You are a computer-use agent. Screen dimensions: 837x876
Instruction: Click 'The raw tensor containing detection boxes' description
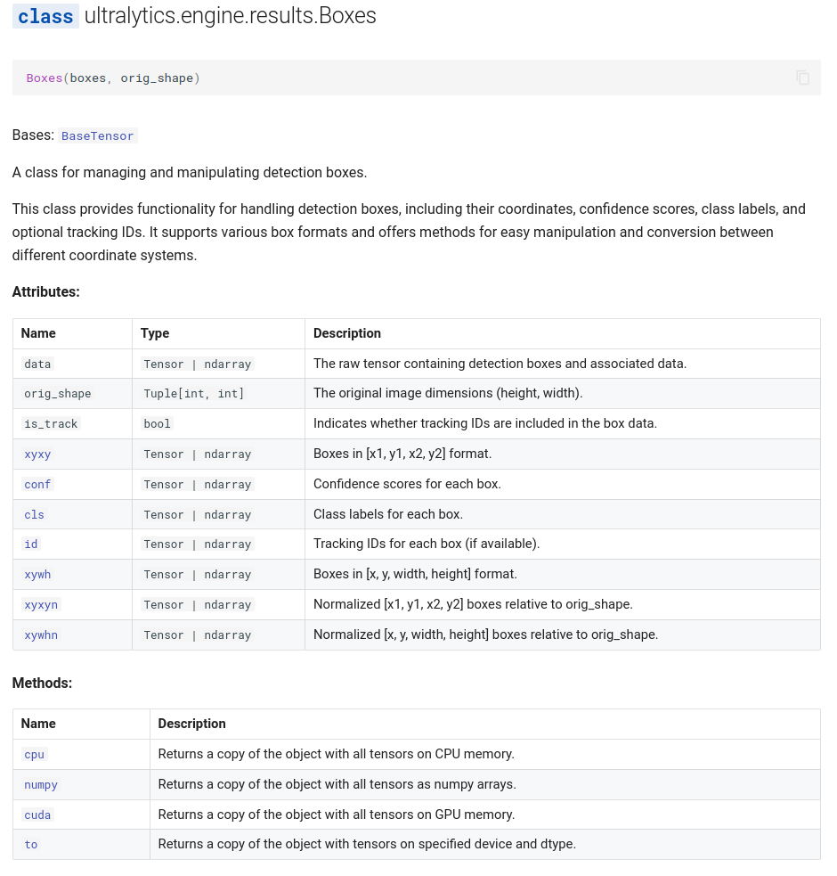tap(500, 363)
